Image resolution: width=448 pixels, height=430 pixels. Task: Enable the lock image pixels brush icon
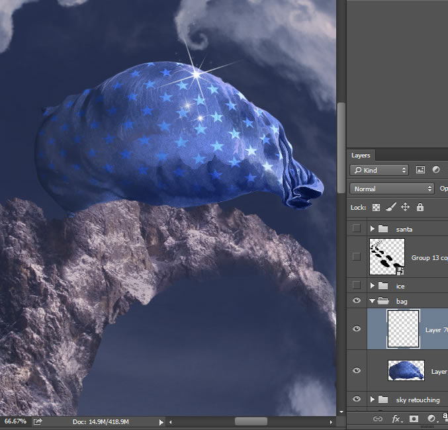pos(391,207)
